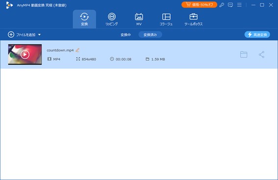Viewport: 278px width, 180px height.
Task: Click the 00:00:08 duration value
Action: 124,59
